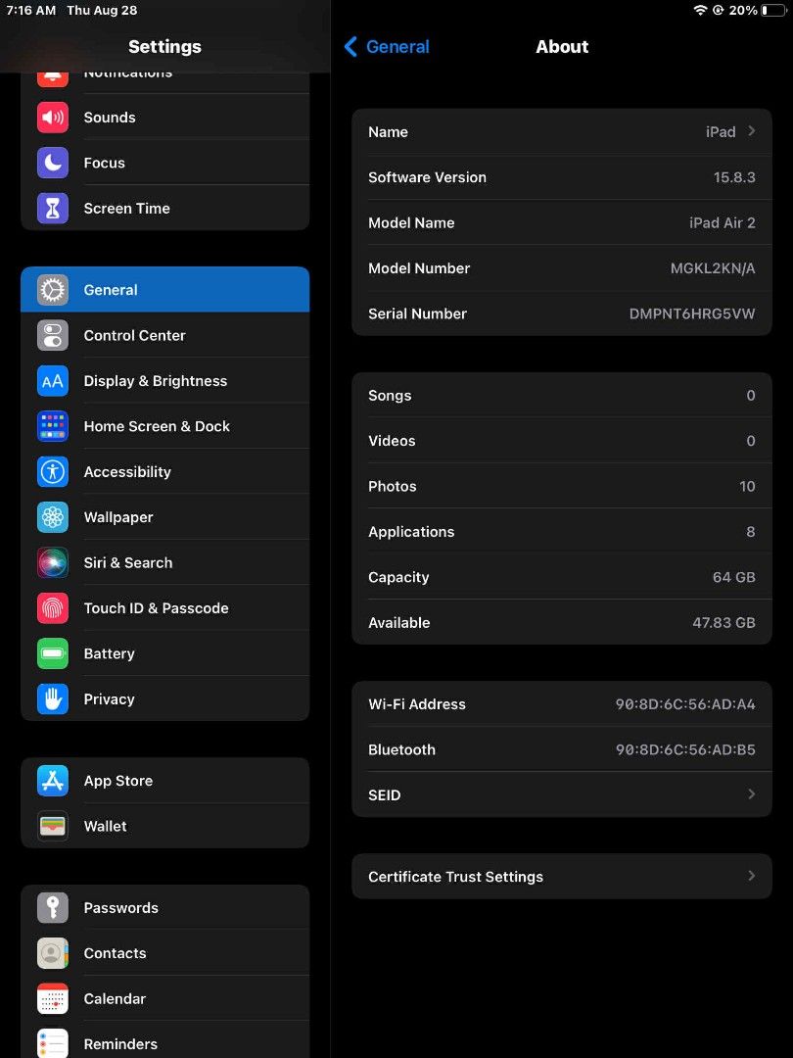Image resolution: width=793 pixels, height=1058 pixels.
Task: Tap the Model Name iPad Air 2
Action: [x=723, y=222]
